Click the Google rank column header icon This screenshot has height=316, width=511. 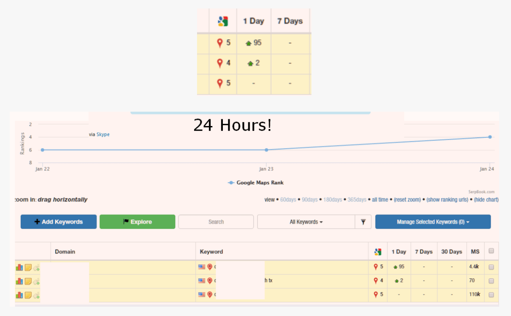378,252
